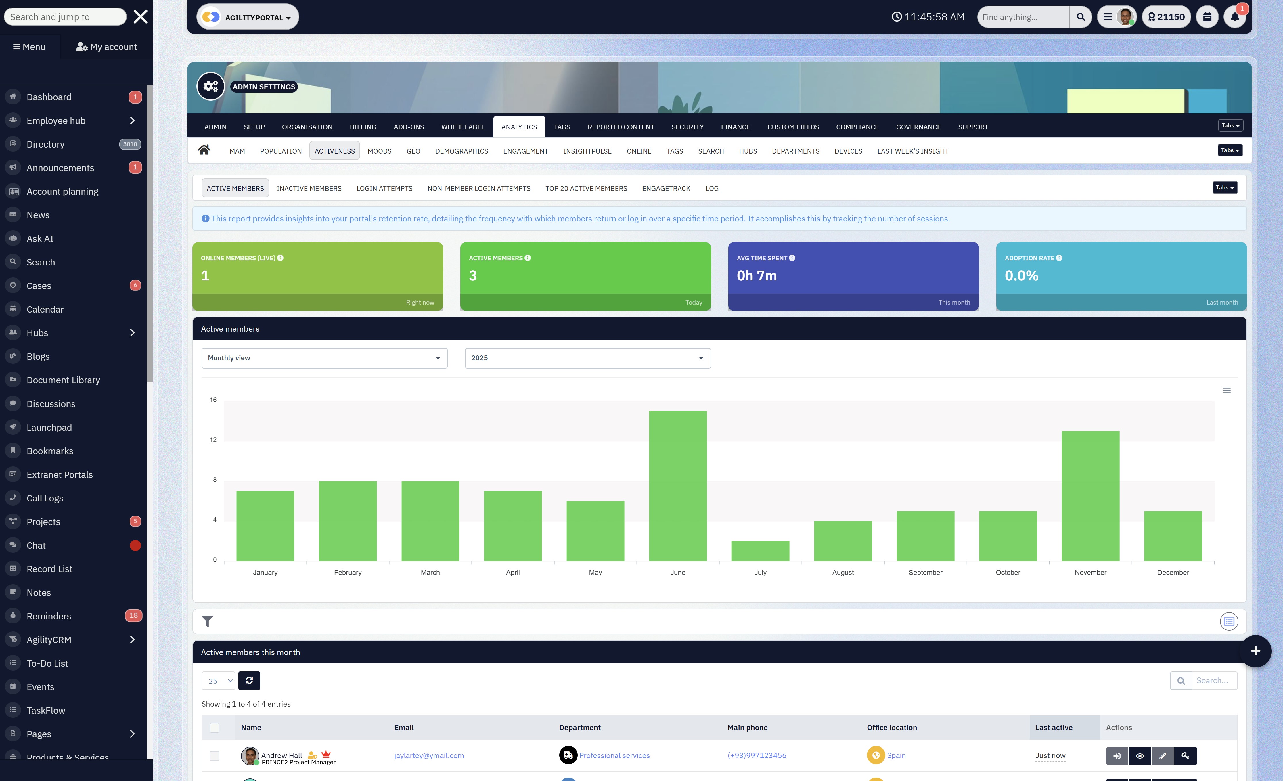Tick Andrew Hall's row checkbox
This screenshot has height=781, width=1283.
tap(215, 756)
